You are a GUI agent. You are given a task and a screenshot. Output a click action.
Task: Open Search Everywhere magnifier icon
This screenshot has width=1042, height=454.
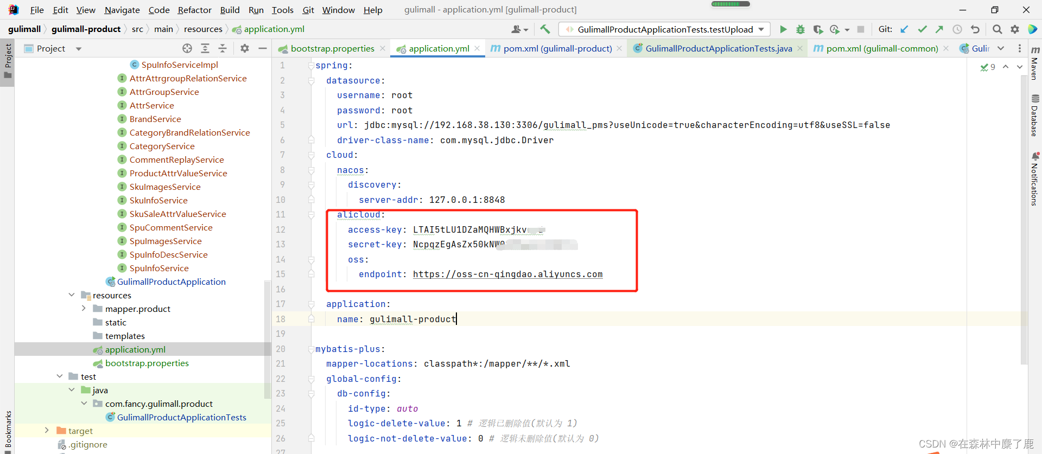tap(997, 29)
